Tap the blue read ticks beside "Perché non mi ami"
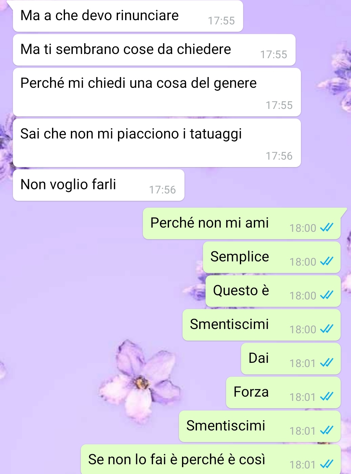This screenshot has height=474, width=351. coord(327,228)
